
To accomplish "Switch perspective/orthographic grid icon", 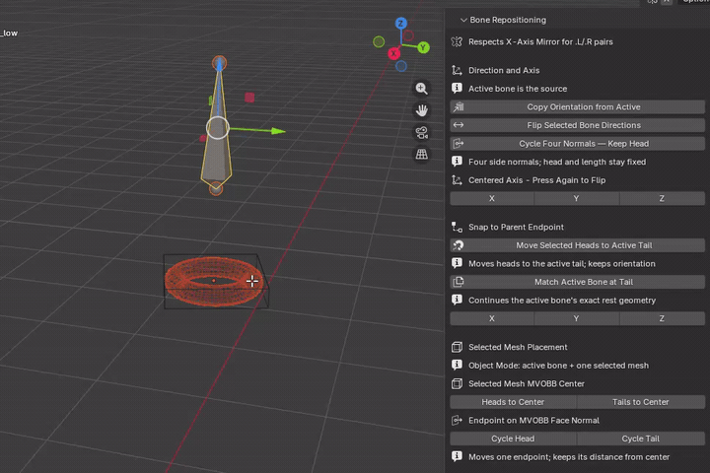I will (422, 154).
